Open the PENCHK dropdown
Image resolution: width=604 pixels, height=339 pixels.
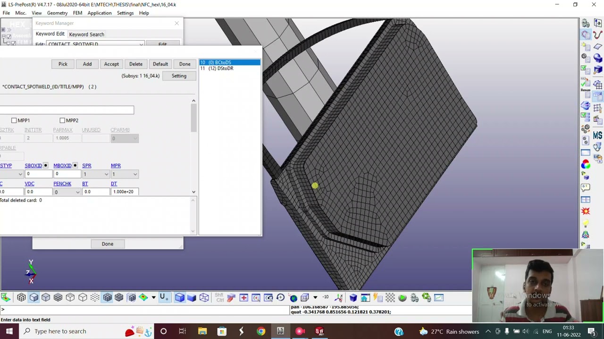67,192
